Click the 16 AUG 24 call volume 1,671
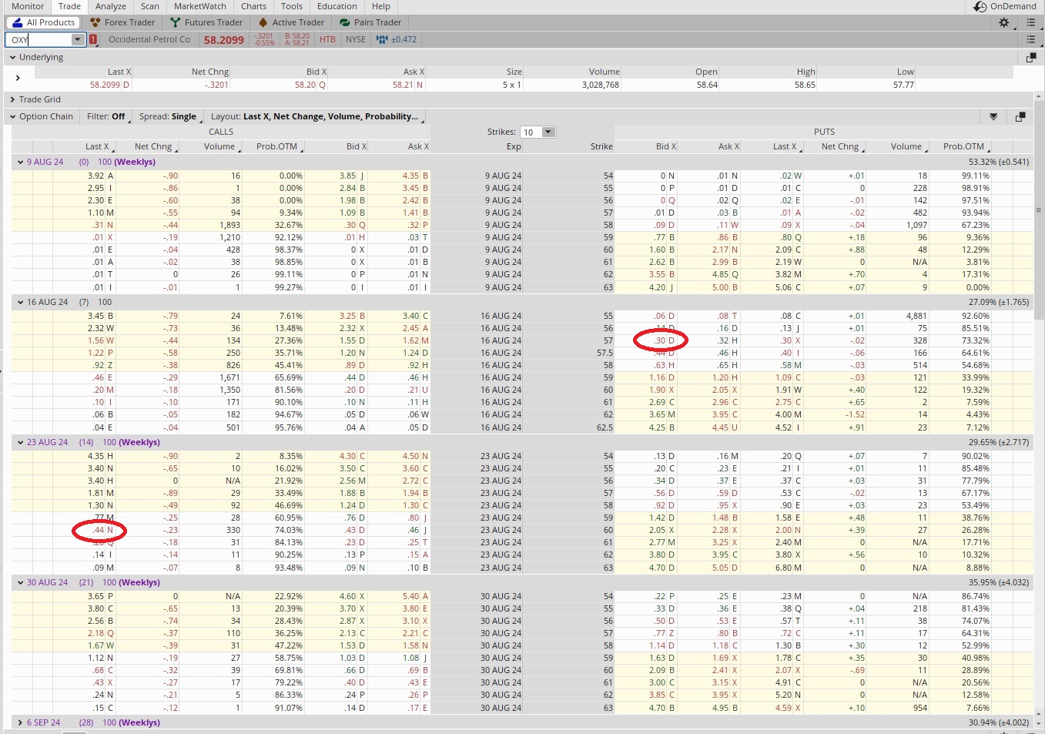Image resolution: width=1045 pixels, height=734 pixels. pyautogui.click(x=229, y=377)
